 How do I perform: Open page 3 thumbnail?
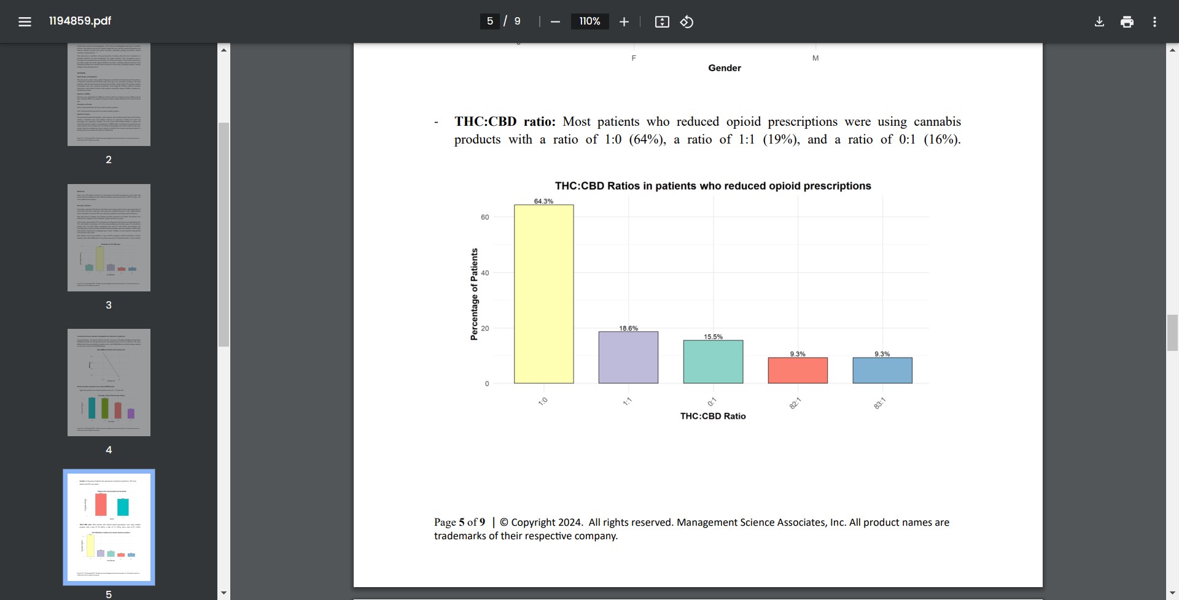click(x=109, y=237)
